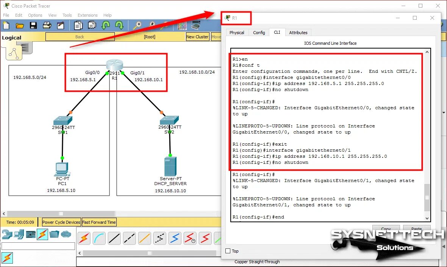Open the Edit menu

(x=19, y=15)
